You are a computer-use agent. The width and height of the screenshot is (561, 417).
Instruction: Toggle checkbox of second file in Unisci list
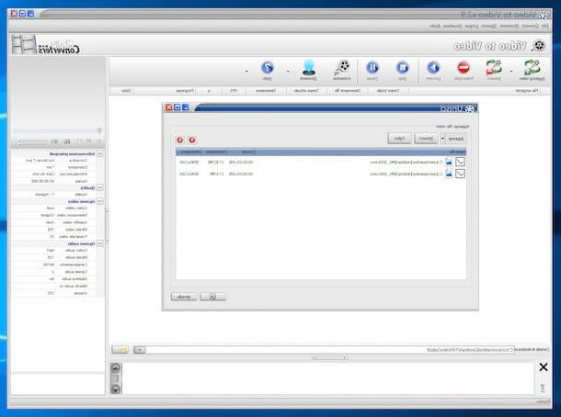(x=460, y=174)
